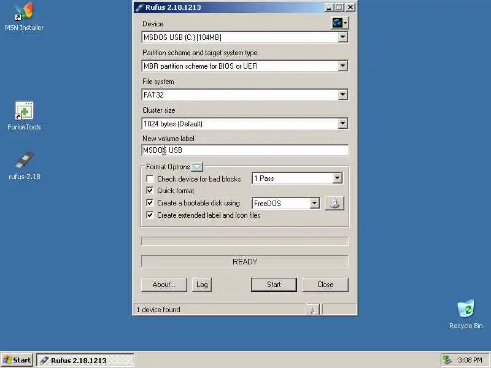This screenshot has height=368, width=491.
Task: Click '1 device found' status text
Action: click(x=158, y=310)
